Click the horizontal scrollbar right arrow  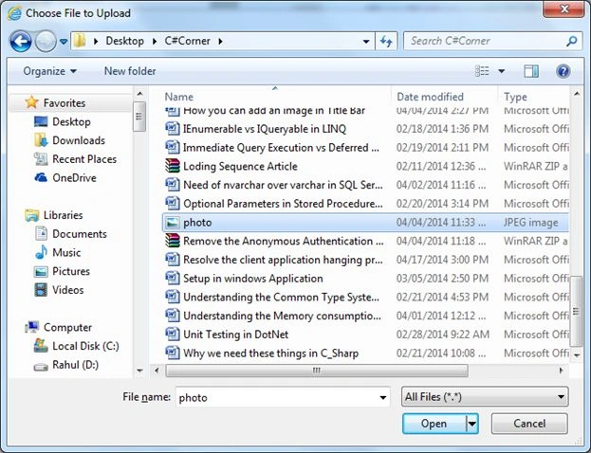(x=562, y=371)
